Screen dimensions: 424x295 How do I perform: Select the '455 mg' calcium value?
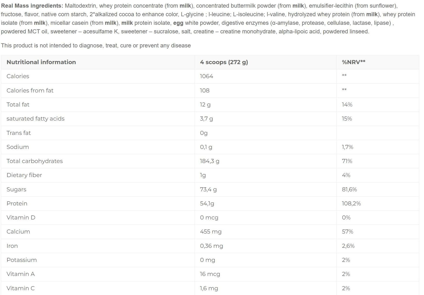(x=211, y=232)
